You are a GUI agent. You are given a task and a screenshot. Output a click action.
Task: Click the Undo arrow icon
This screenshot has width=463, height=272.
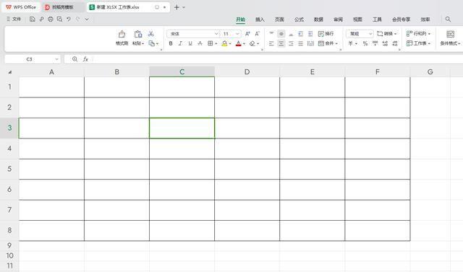point(69,19)
